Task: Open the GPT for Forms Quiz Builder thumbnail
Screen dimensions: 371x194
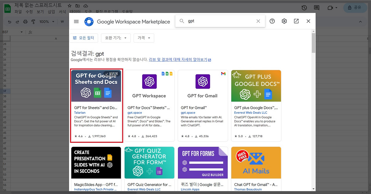Action: pyautogui.click(x=203, y=162)
